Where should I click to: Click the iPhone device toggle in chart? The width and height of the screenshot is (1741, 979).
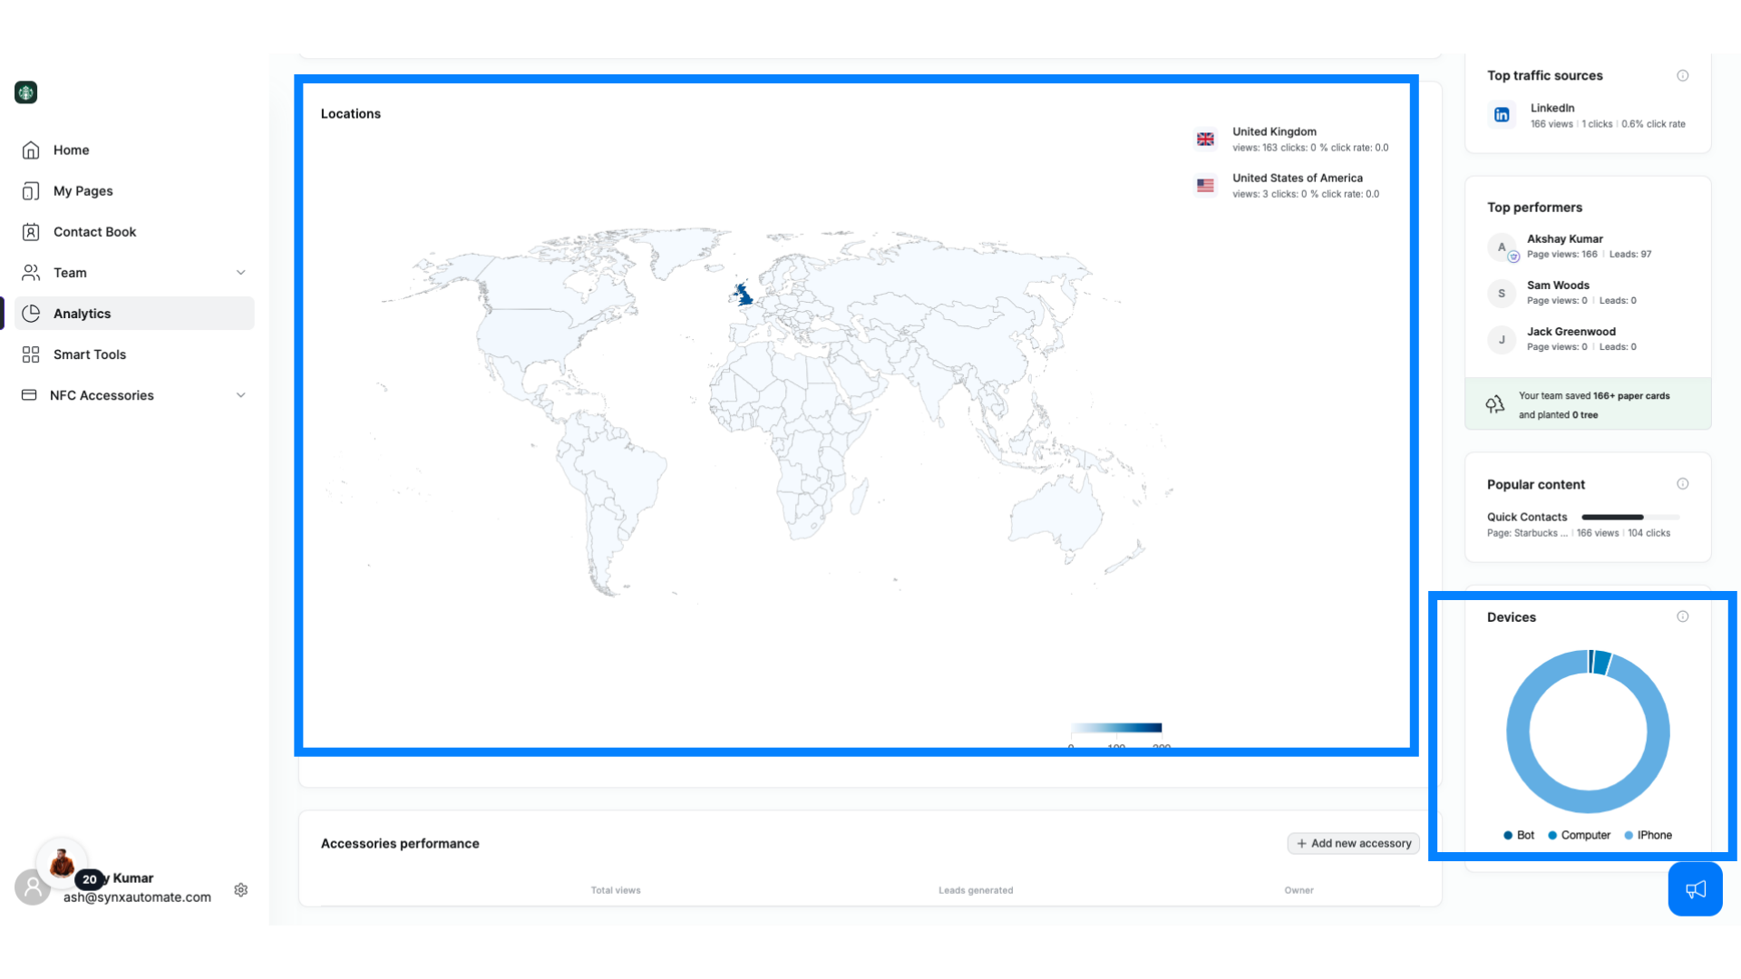1654,834
